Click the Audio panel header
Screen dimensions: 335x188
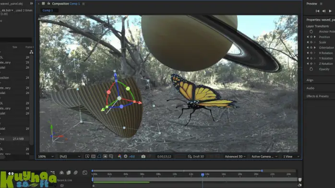click(x=310, y=88)
